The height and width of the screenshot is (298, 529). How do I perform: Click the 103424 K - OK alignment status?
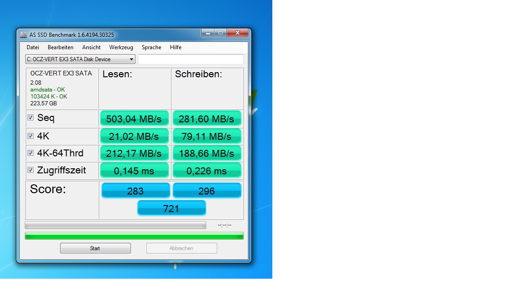(49, 96)
